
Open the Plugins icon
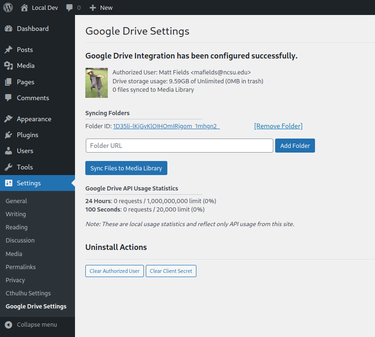(9, 134)
